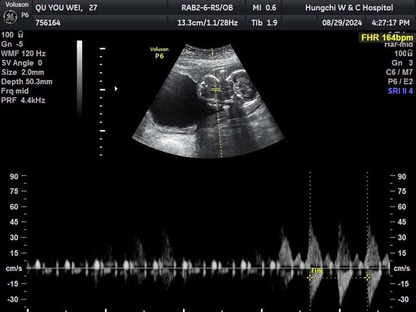Click the fetal ultrasound B-mode image

[208, 97]
